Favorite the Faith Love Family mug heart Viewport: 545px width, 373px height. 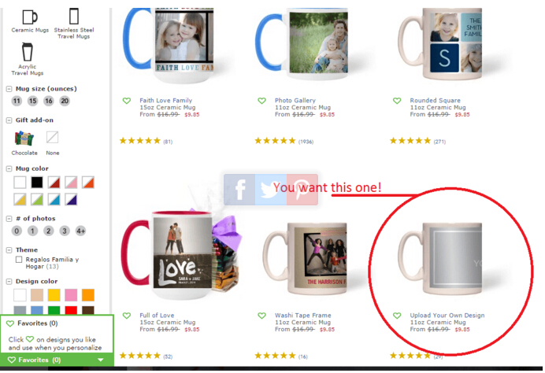point(127,101)
